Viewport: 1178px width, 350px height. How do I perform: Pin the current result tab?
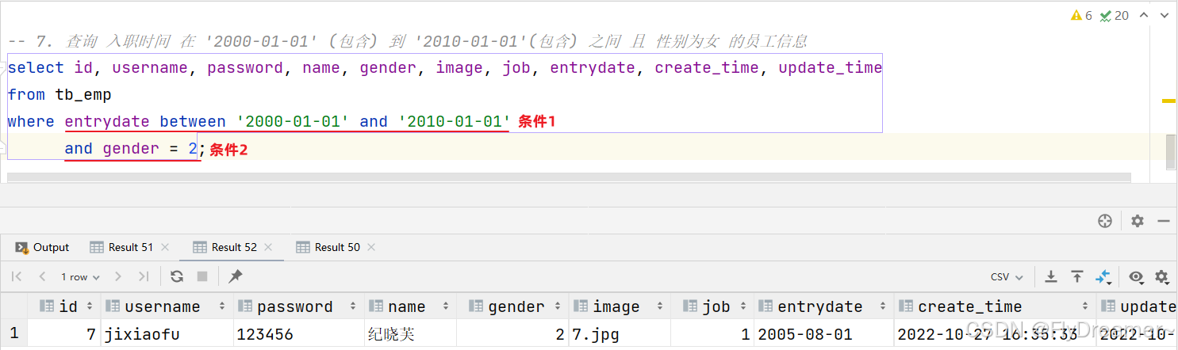236,276
